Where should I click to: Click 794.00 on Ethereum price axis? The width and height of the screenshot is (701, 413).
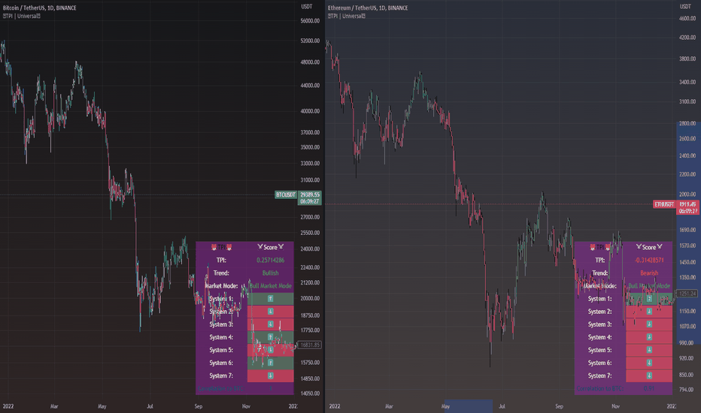[687, 390]
